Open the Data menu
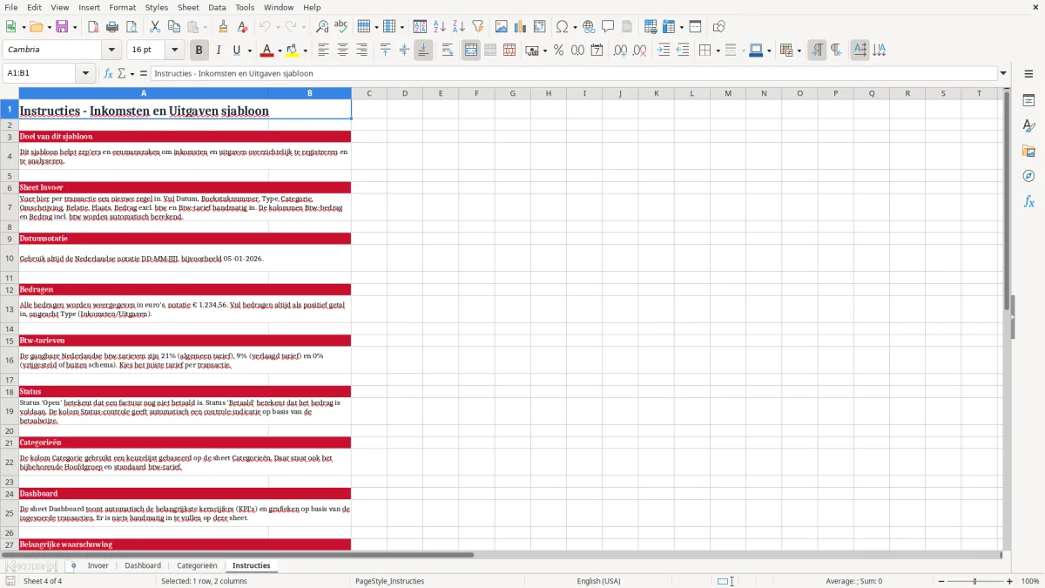The height and width of the screenshot is (588, 1045). point(217,7)
